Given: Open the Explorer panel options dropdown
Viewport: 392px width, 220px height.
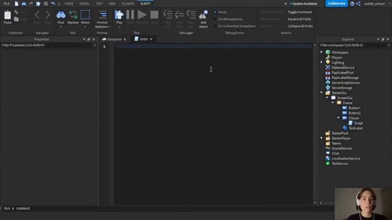Looking at the screenshot, I should [x=378, y=39].
